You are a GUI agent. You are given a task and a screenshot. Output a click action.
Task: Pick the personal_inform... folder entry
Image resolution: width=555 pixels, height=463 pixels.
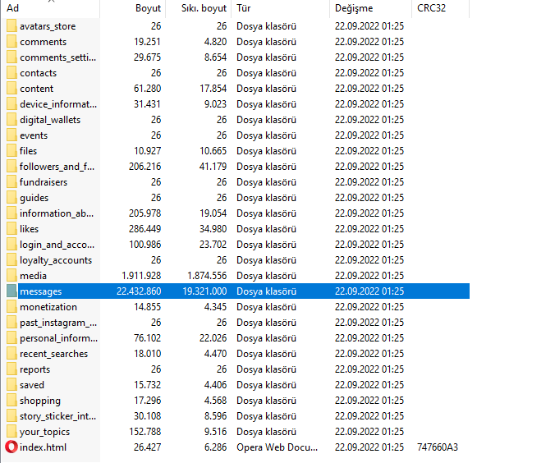click(x=57, y=338)
